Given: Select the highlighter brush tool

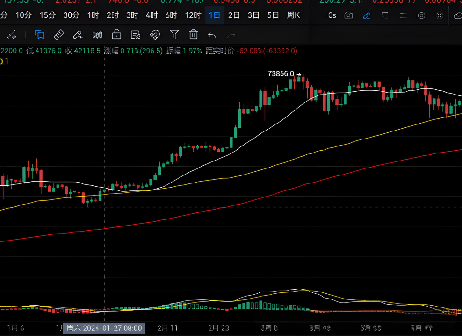Looking at the screenshot, I should [78, 35].
